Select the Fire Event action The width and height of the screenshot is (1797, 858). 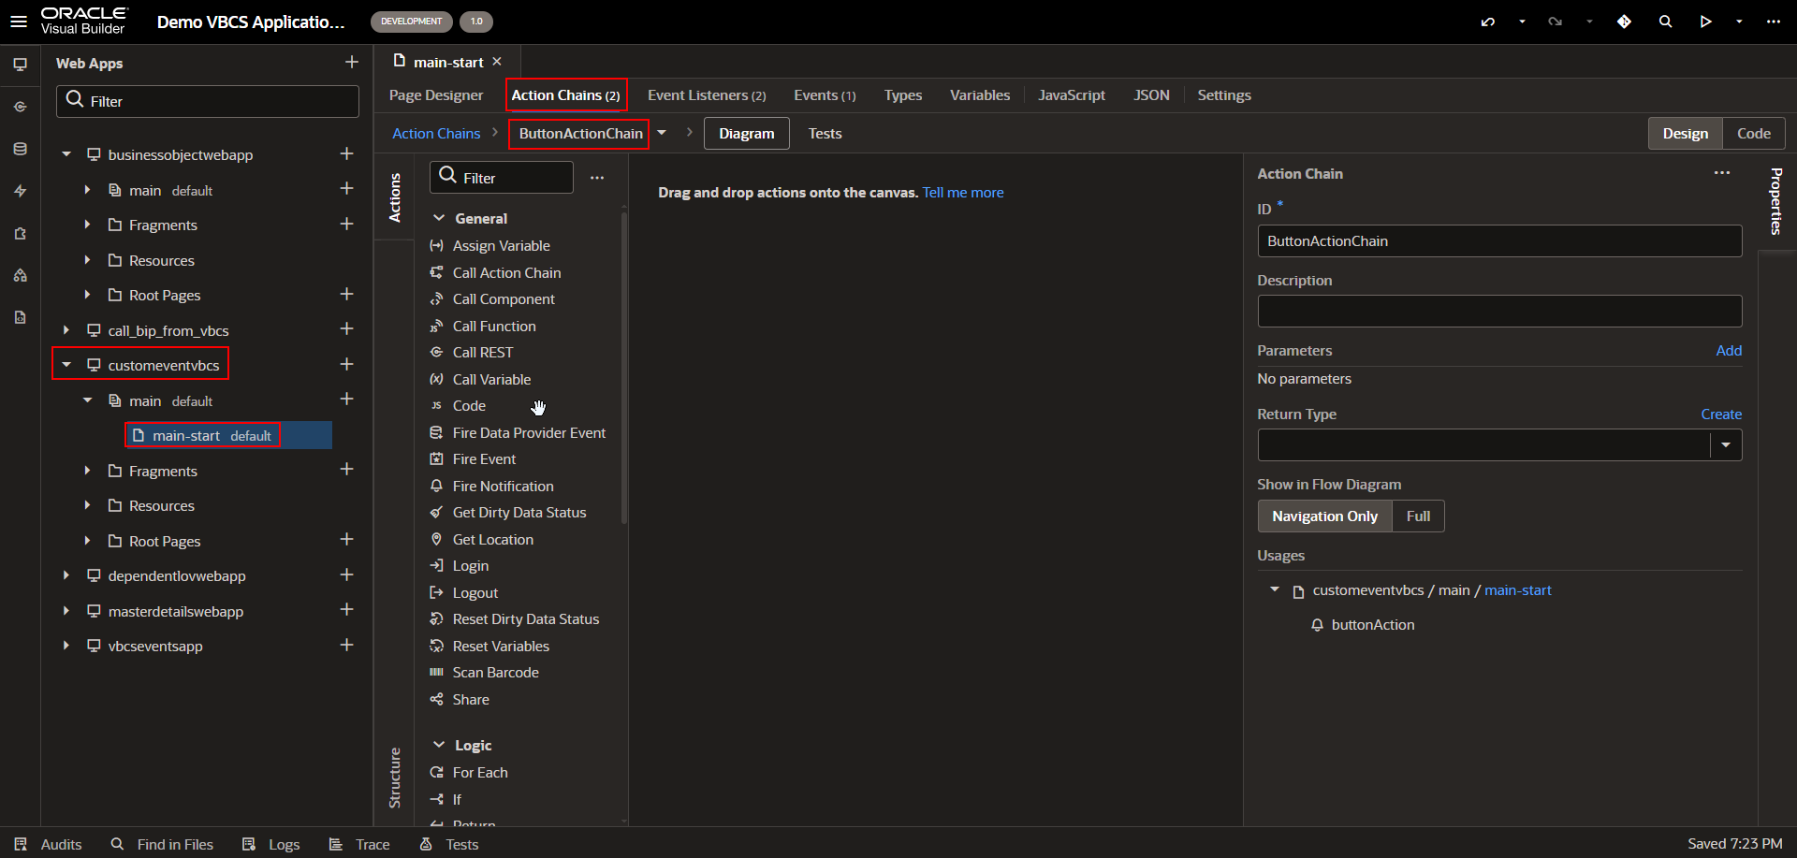click(484, 459)
